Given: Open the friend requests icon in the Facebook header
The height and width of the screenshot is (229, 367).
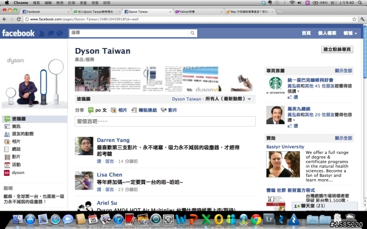Looking at the screenshot, I should 42,33.
